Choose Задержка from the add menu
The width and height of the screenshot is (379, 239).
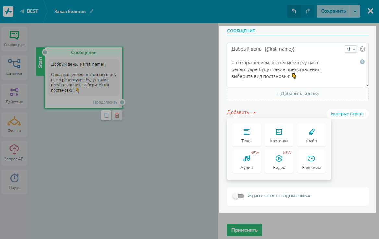click(312, 161)
